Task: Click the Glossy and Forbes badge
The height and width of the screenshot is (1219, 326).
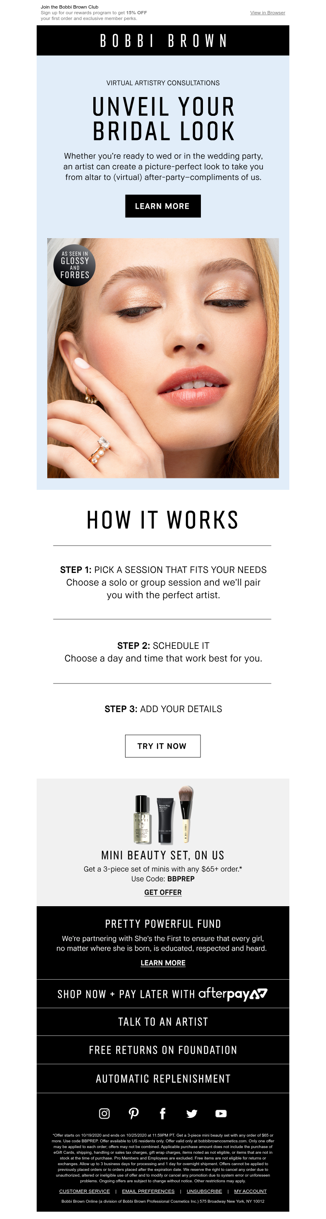Action: (x=75, y=265)
